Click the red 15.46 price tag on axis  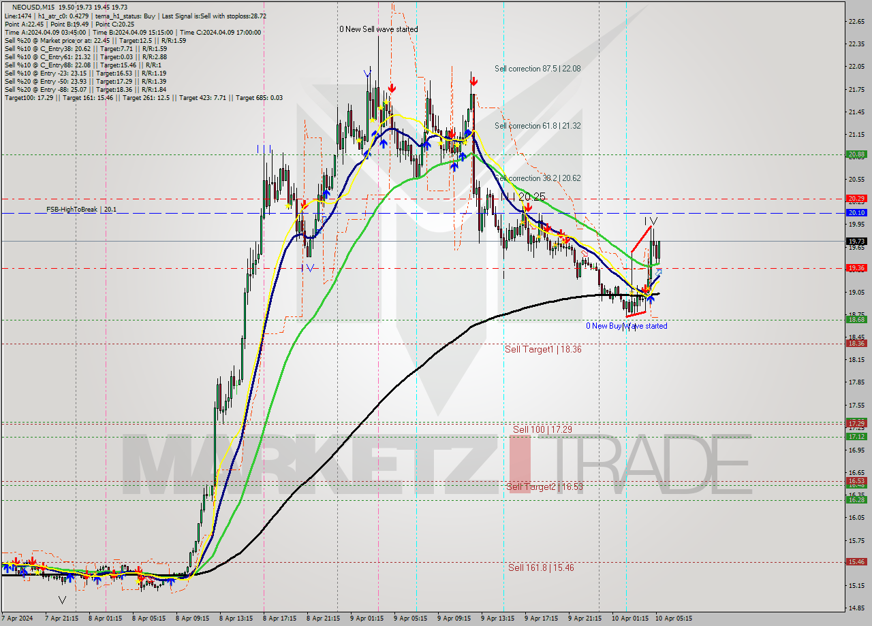(x=856, y=562)
